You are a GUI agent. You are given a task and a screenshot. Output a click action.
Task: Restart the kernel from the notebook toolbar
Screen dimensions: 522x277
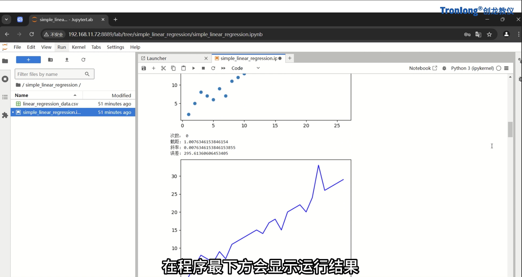pyautogui.click(x=213, y=68)
